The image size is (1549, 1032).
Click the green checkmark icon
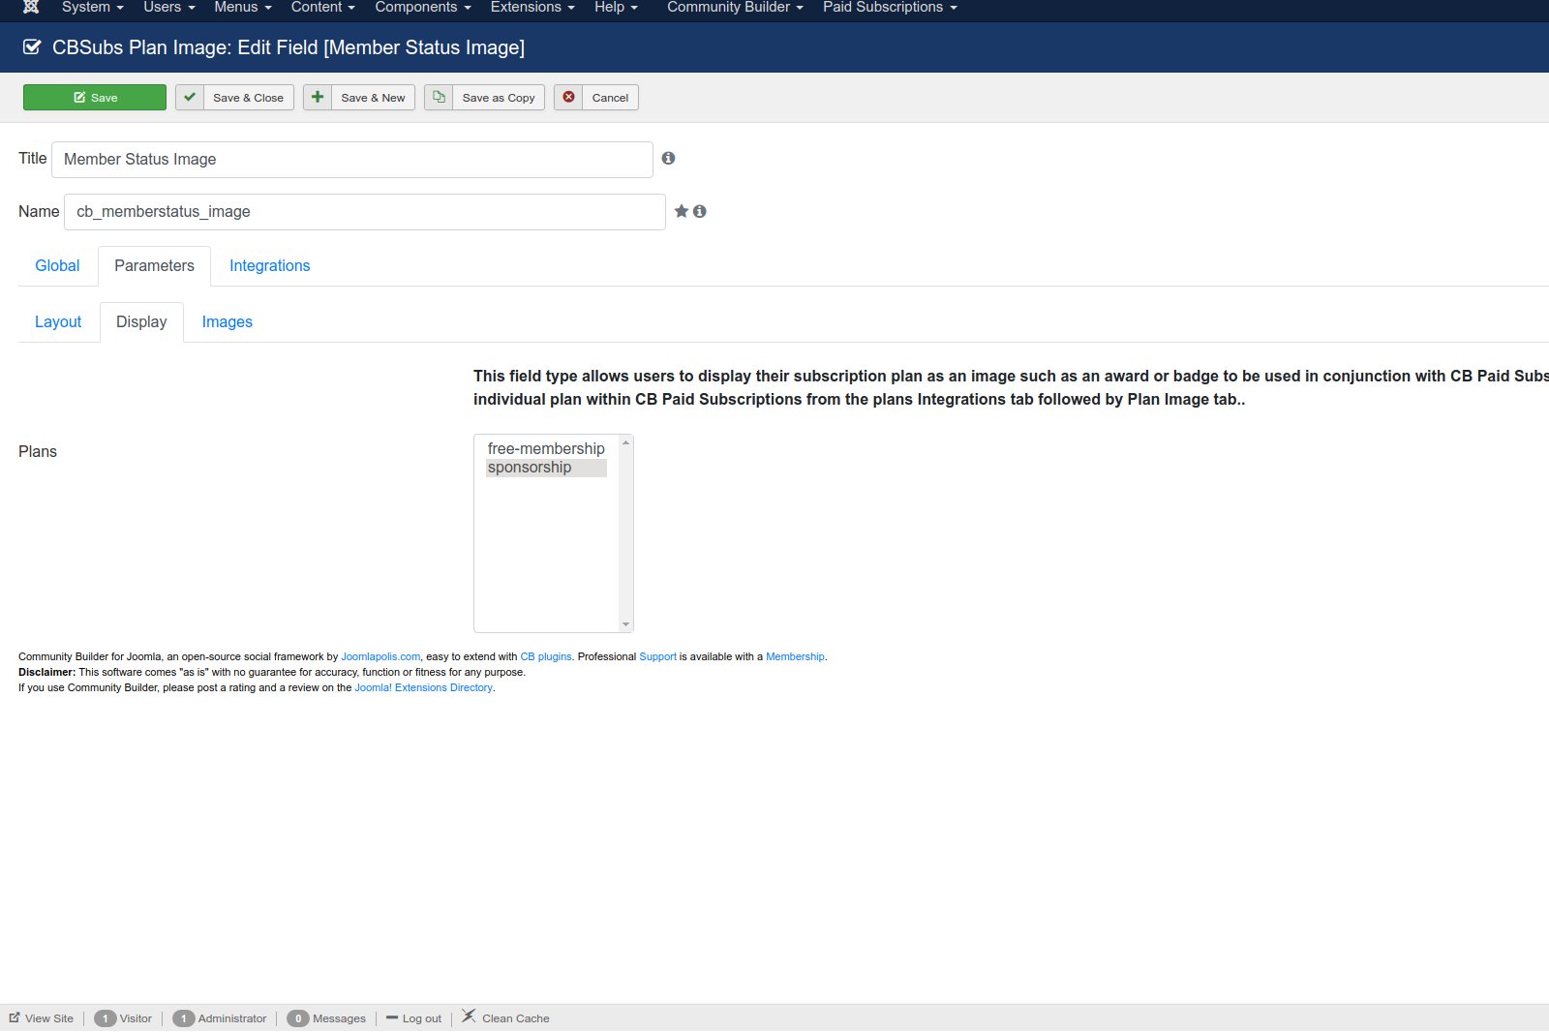(x=190, y=97)
